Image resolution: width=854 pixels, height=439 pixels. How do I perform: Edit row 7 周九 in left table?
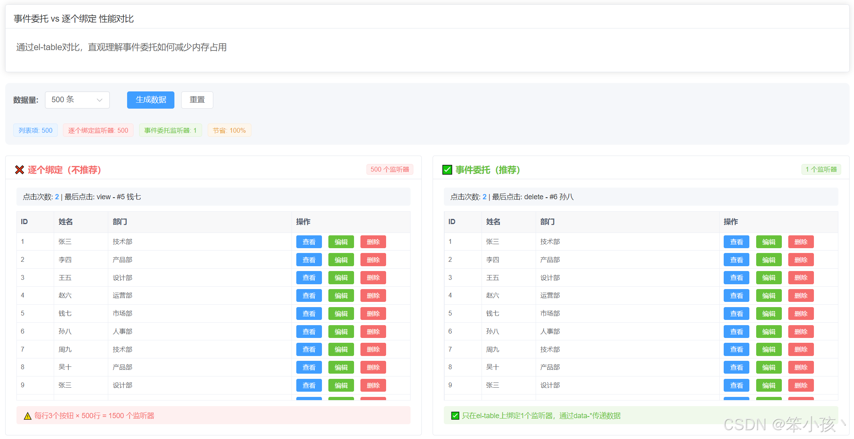pos(341,350)
